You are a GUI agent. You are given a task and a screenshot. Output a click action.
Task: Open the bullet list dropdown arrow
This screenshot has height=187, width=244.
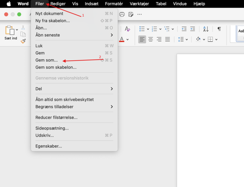148,29
